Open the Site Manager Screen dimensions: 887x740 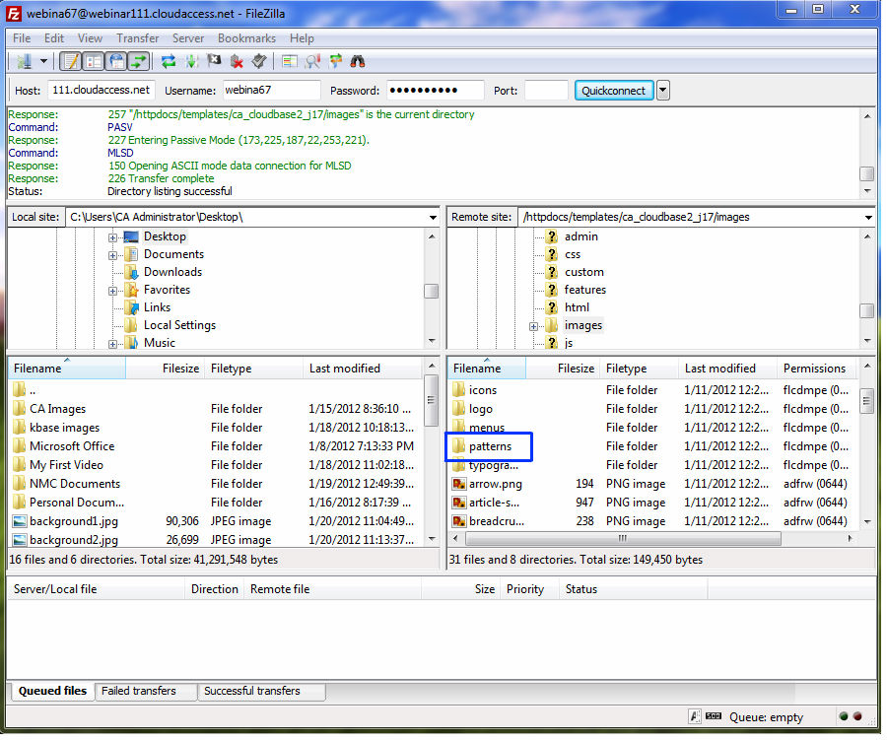point(24,61)
